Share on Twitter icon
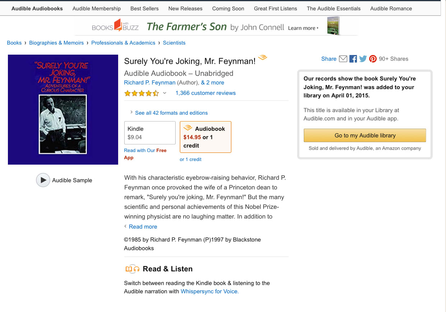Viewport: 446px width, 312px height. point(363,59)
